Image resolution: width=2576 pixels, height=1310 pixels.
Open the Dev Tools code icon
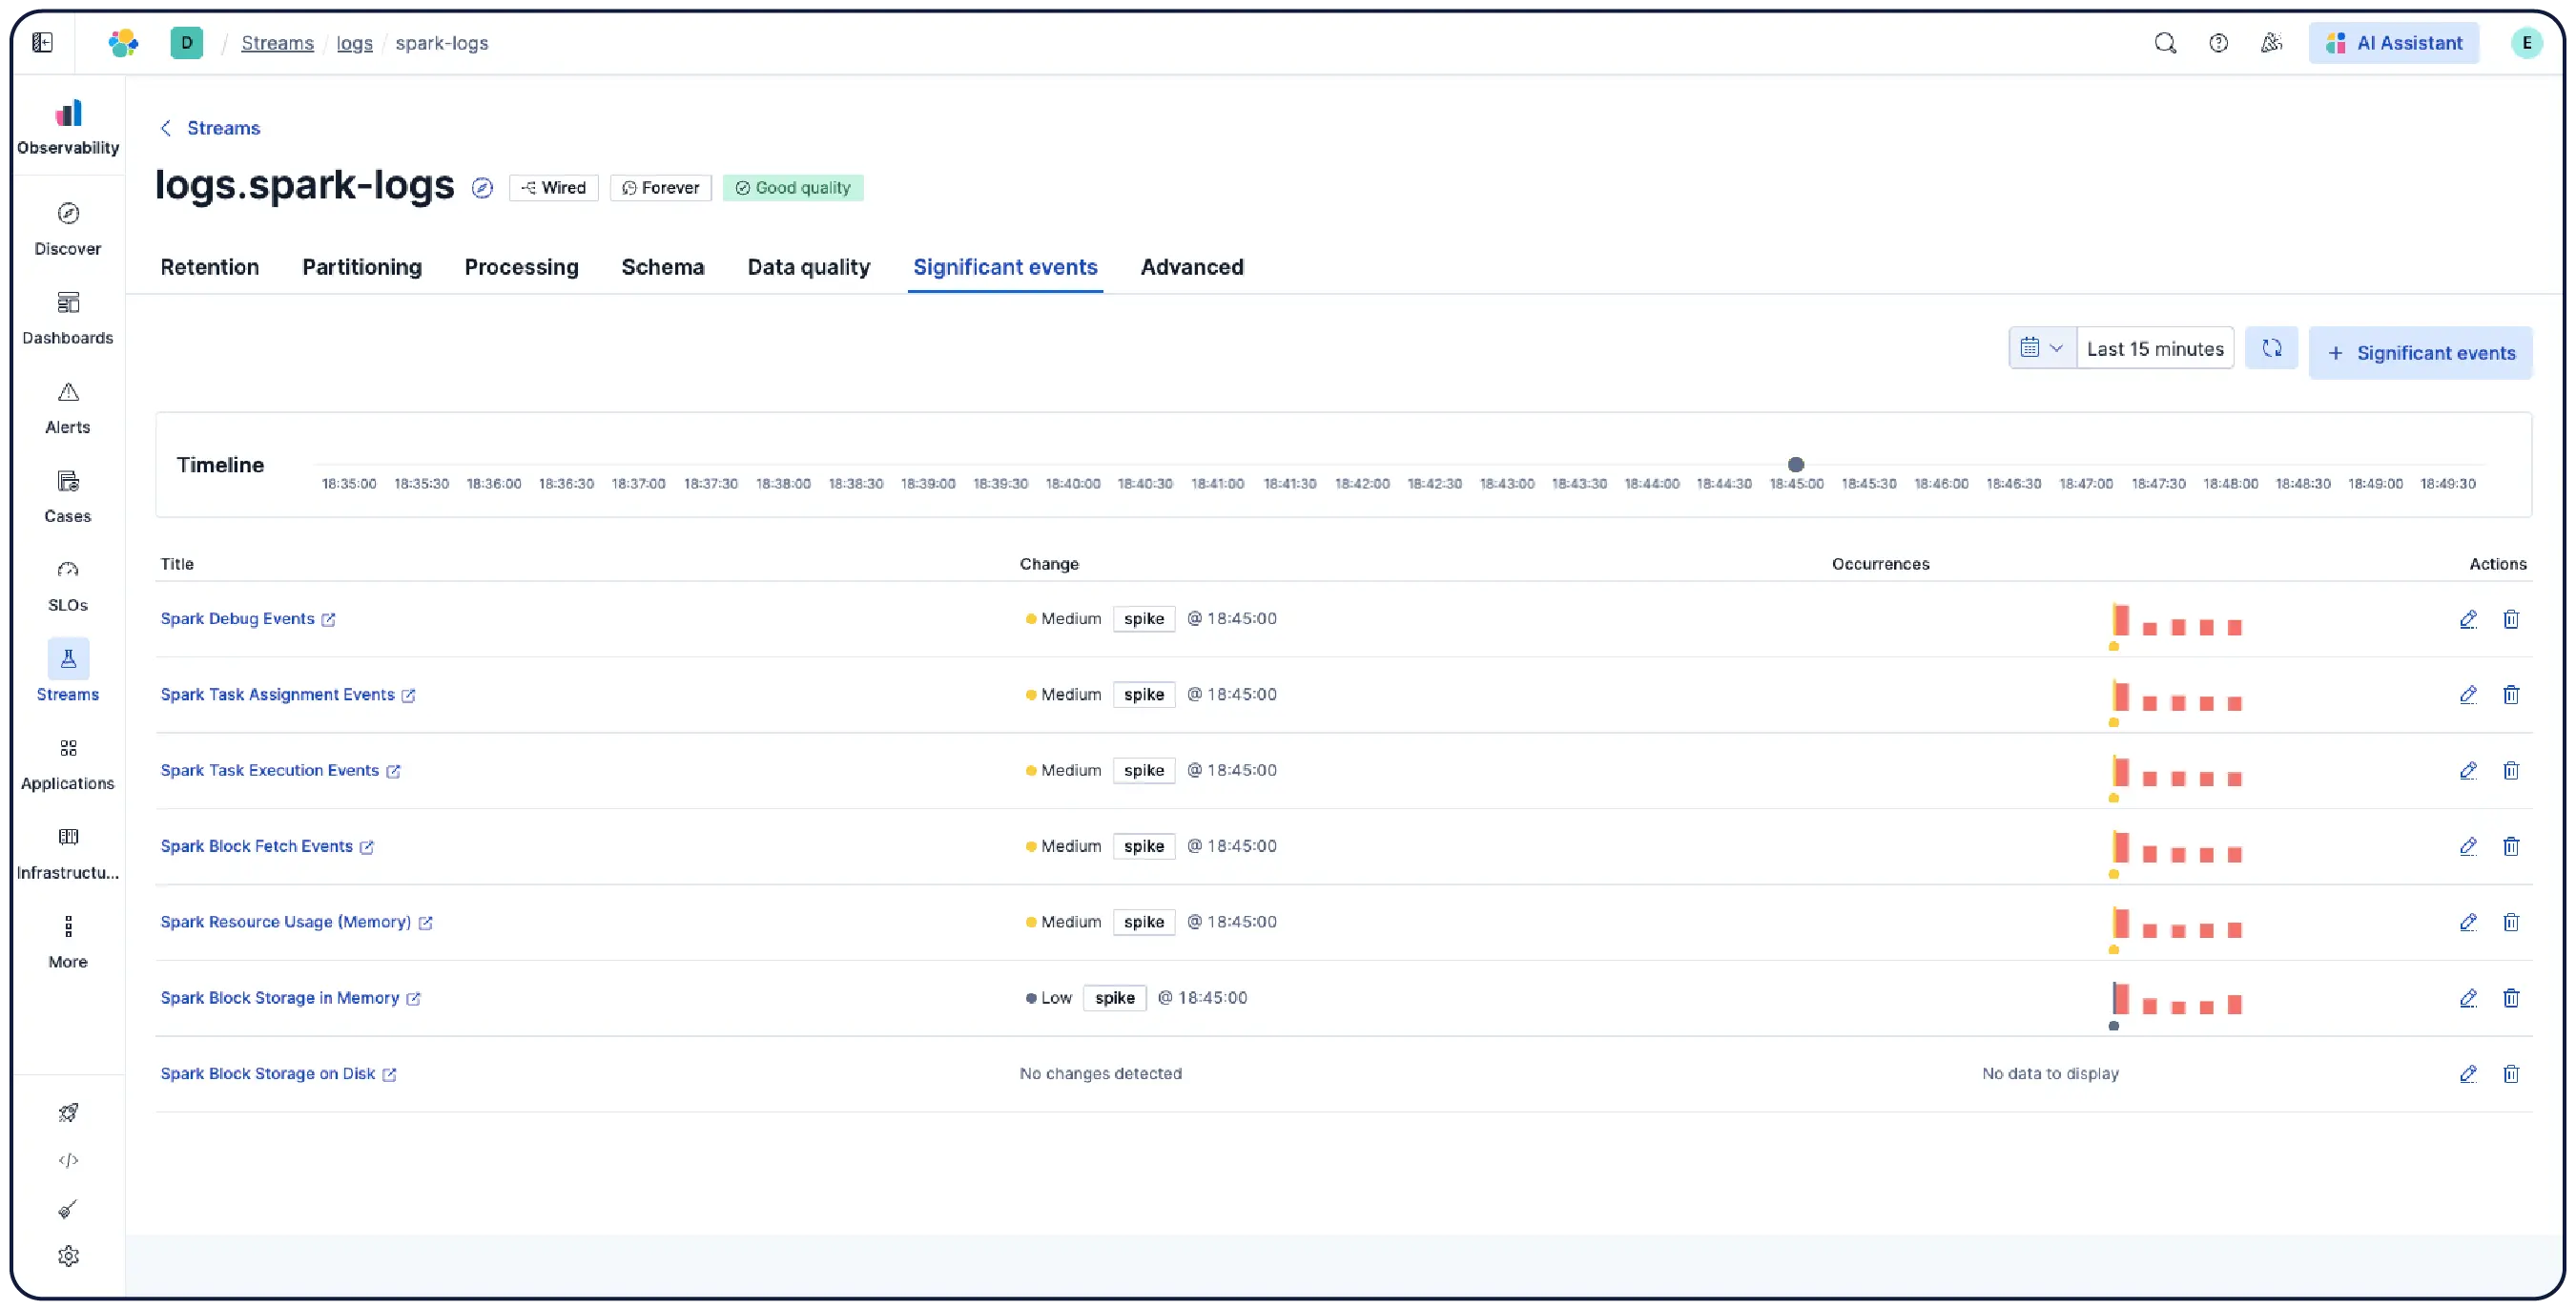[x=67, y=1160]
